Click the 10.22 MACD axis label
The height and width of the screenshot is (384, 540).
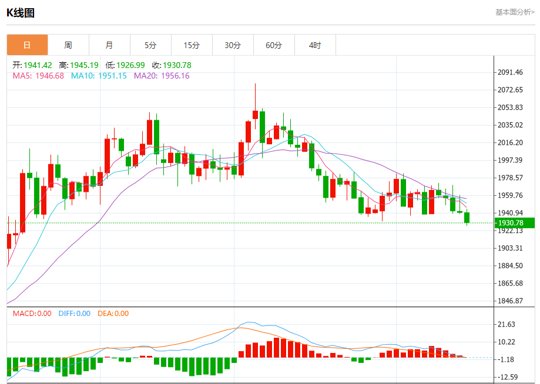(507, 342)
